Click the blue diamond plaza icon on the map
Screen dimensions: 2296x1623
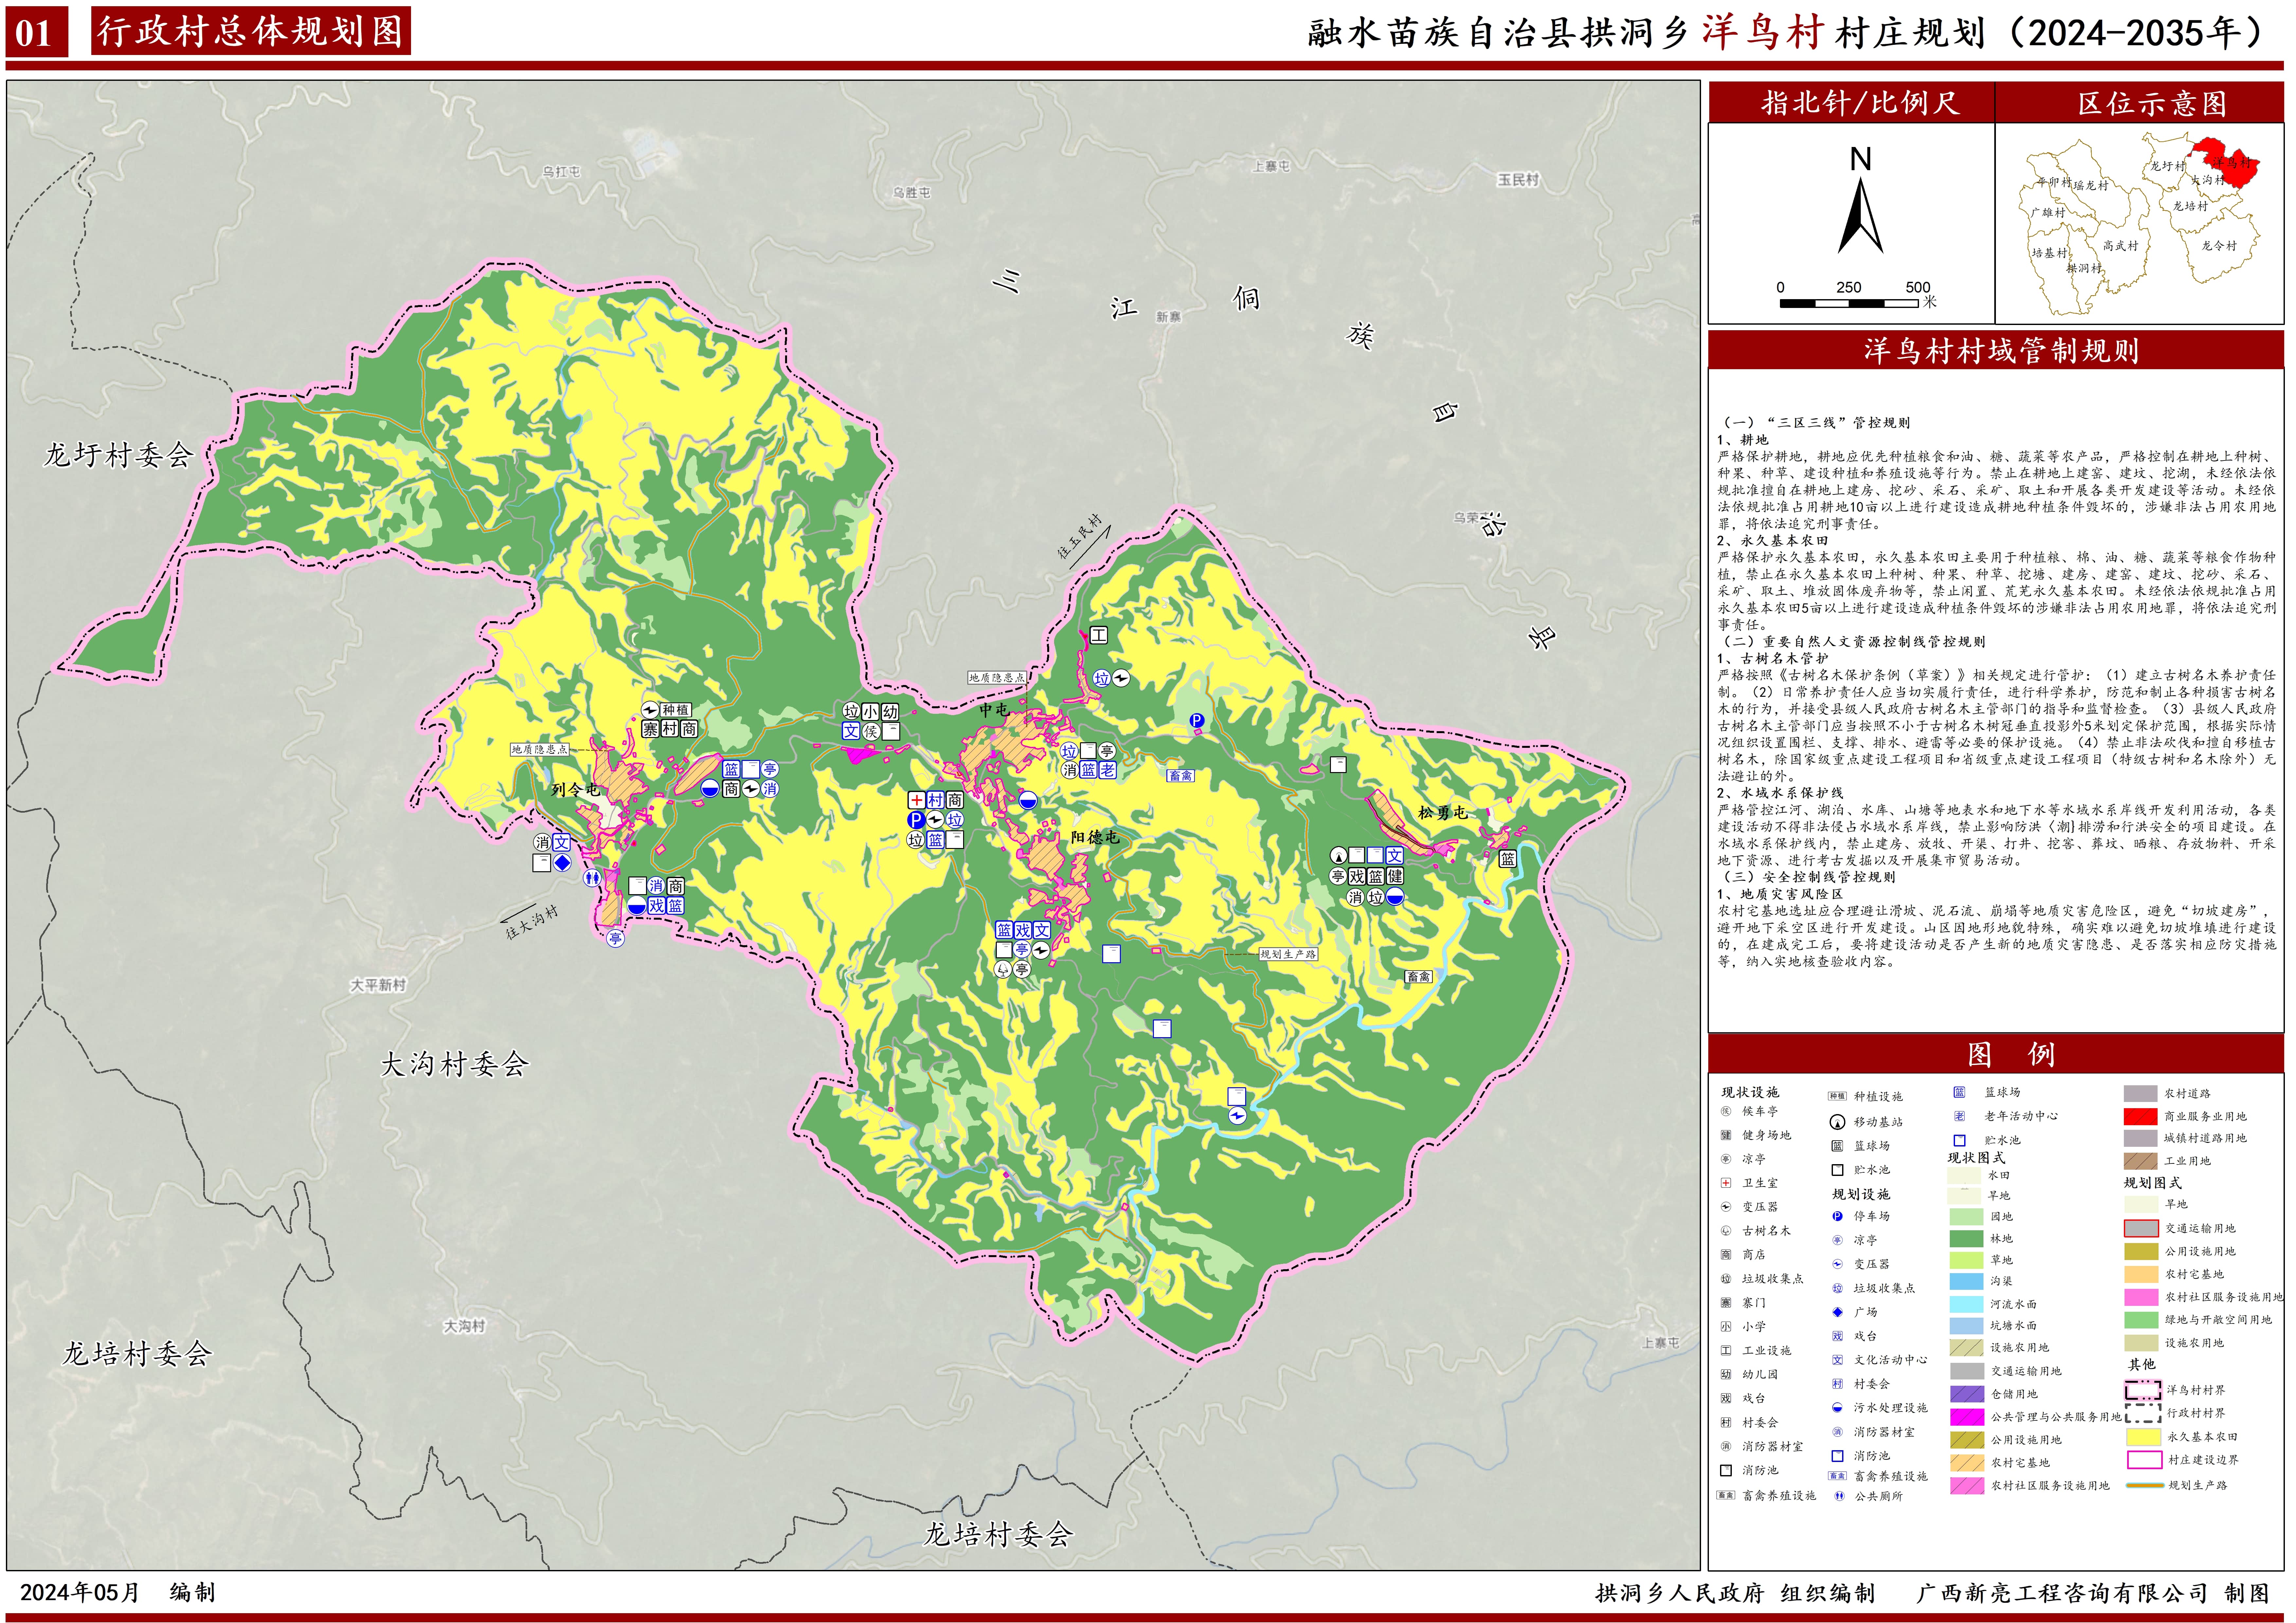562,862
